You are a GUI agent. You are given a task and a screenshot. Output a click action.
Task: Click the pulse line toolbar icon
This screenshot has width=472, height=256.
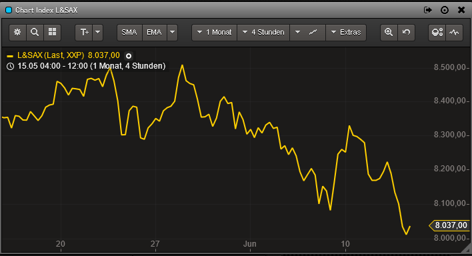point(454,32)
